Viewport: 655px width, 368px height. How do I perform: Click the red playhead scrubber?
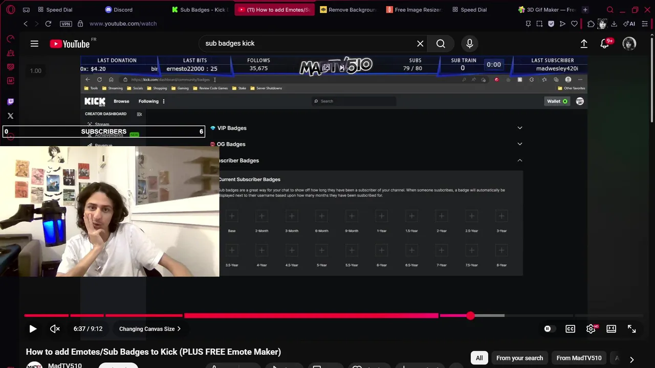pyautogui.click(x=470, y=316)
